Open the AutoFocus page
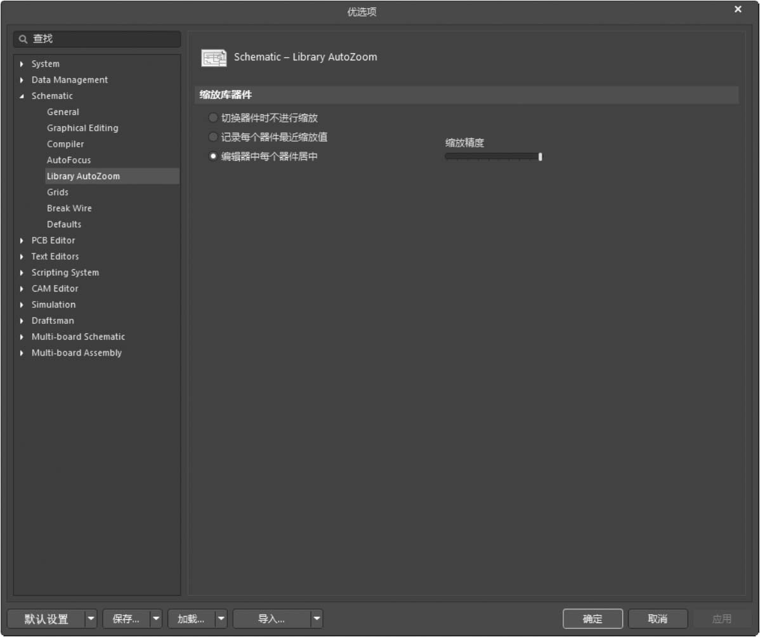Screen dimensions: 760x637 point(69,160)
